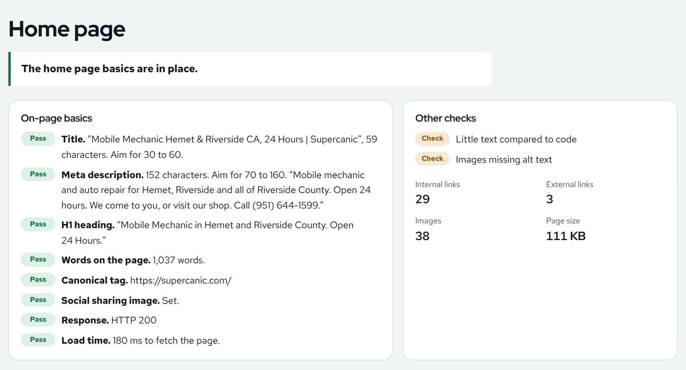686x370 pixels.
Task: Click the "HTTP 200" response value
Action: (134, 320)
